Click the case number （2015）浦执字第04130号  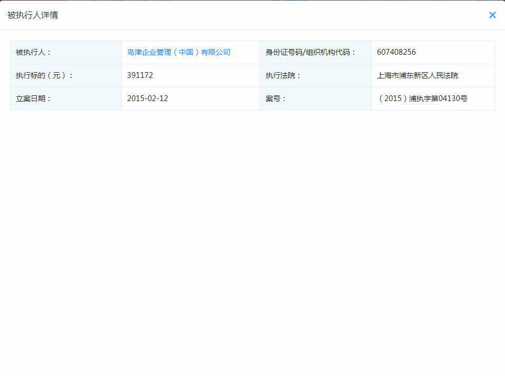[x=422, y=98]
